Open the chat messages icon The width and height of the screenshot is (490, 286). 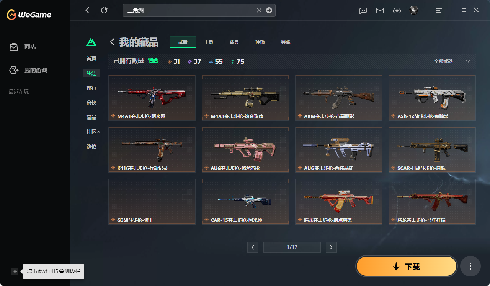(x=363, y=11)
